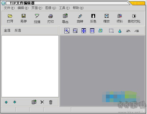Click the undo curved arrow icon
Screen dimensions: 147x114
pos(128,31)
